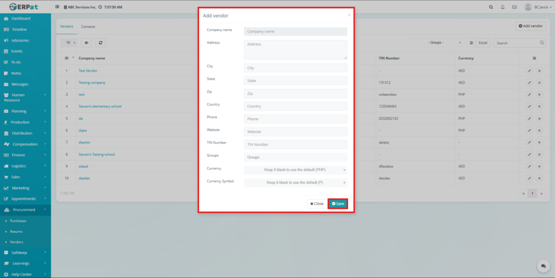Expand Production sidebar menu
This screenshot has height=278, width=555.
point(25,122)
